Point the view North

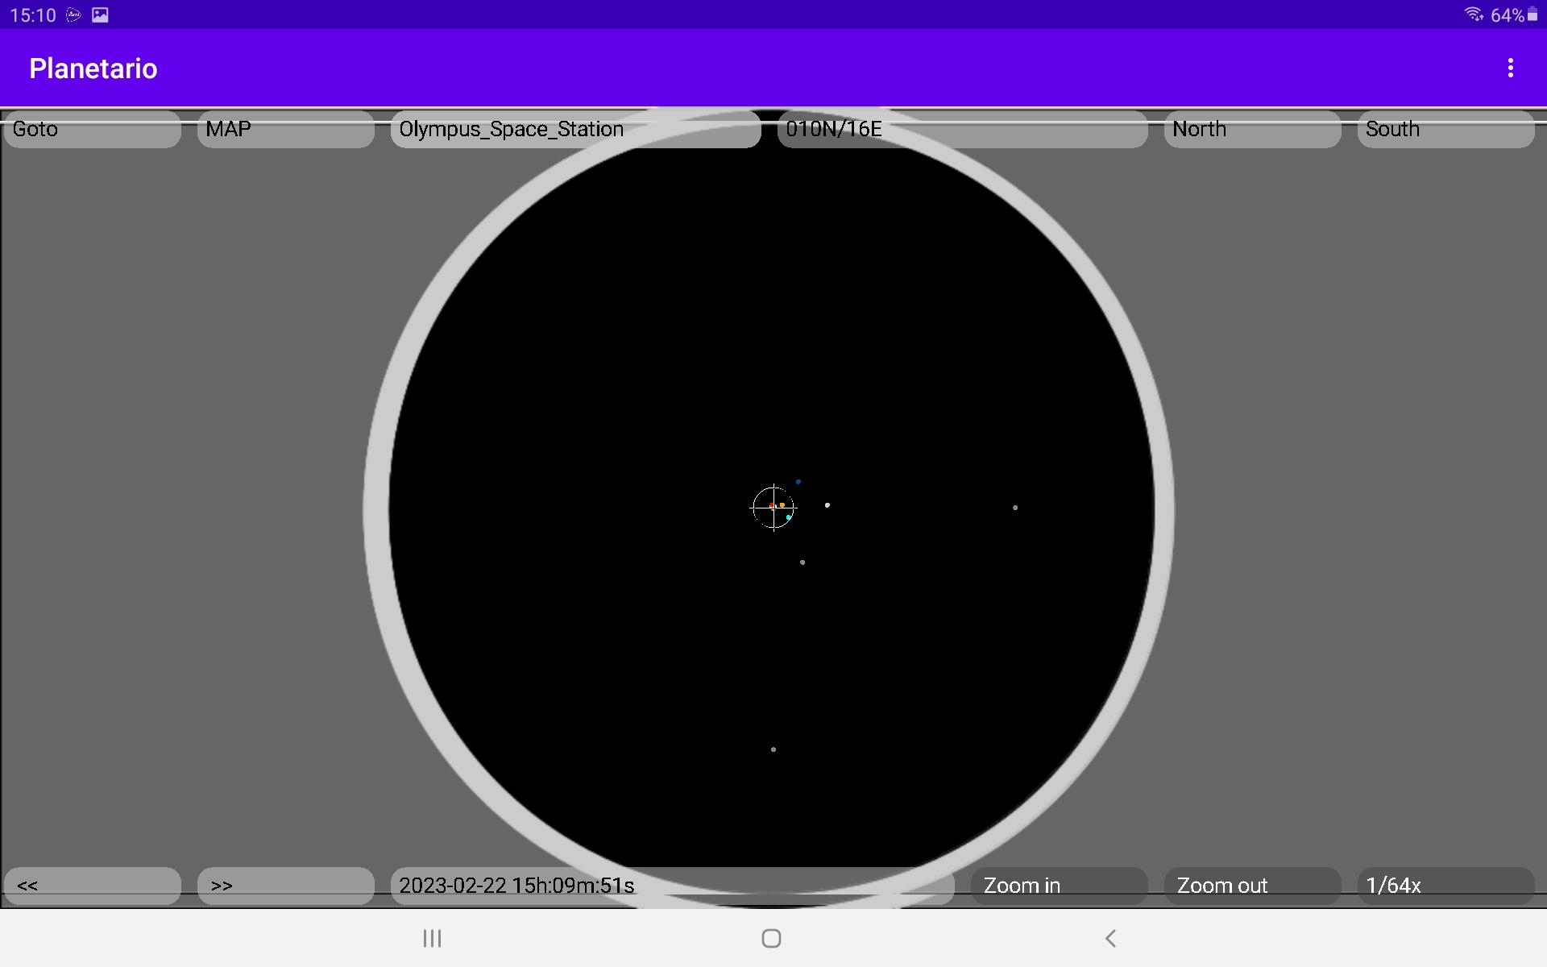pyautogui.click(x=1252, y=129)
